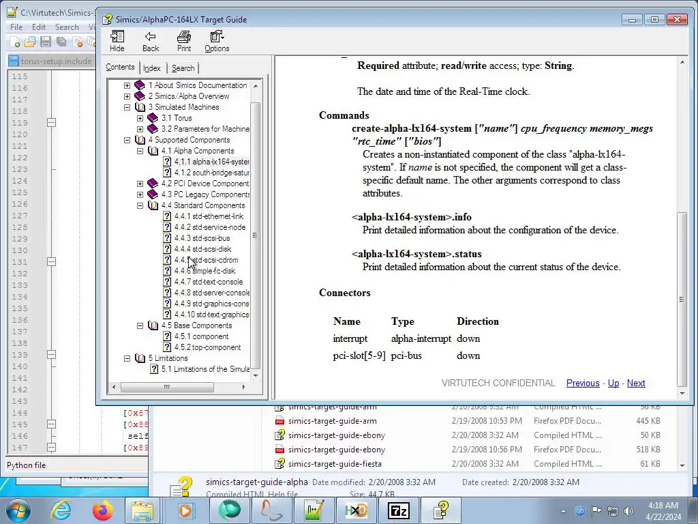698x524 pixels.
Task: Open the File menu in the editor window
Action: [x=16, y=27]
